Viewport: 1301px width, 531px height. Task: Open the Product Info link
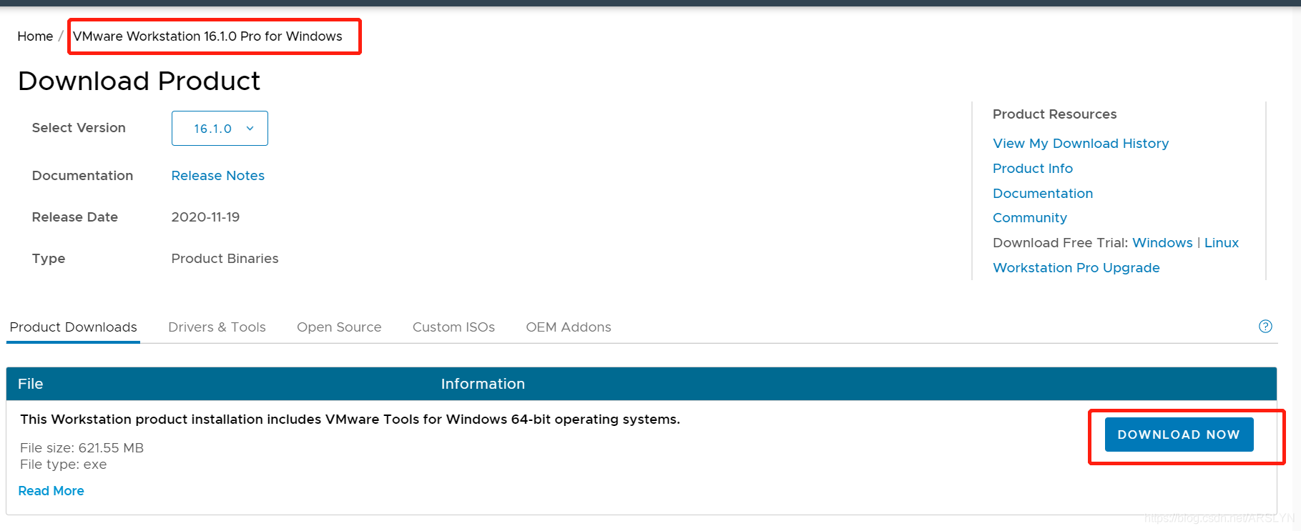(x=1033, y=169)
